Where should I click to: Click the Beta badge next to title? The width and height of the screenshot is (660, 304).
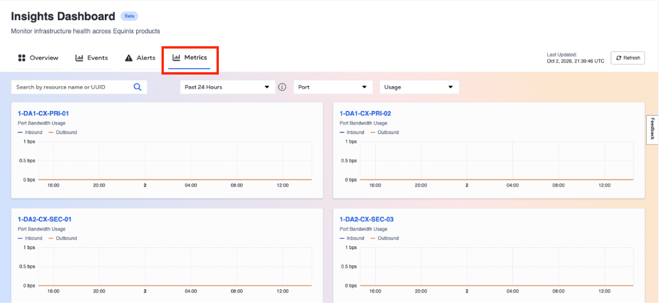point(129,16)
